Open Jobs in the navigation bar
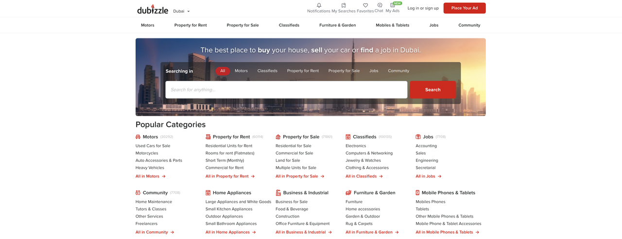The image size is (622, 239). (434, 25)
